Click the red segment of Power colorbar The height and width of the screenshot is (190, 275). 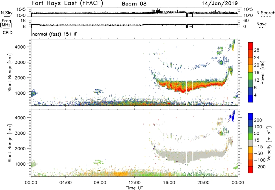[x=251, y=46]
